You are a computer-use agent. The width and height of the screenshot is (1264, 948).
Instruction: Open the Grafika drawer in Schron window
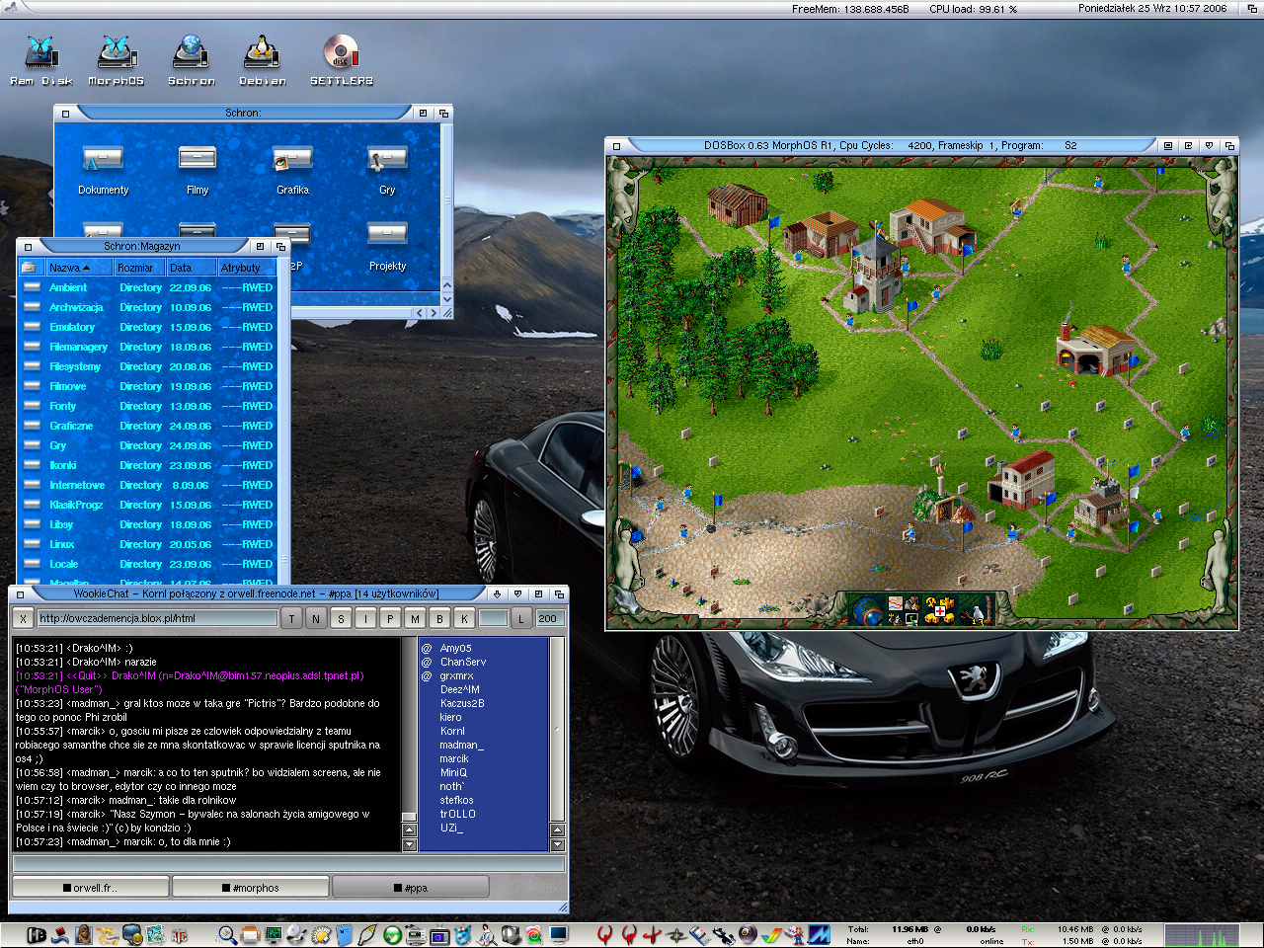[292, 170]
